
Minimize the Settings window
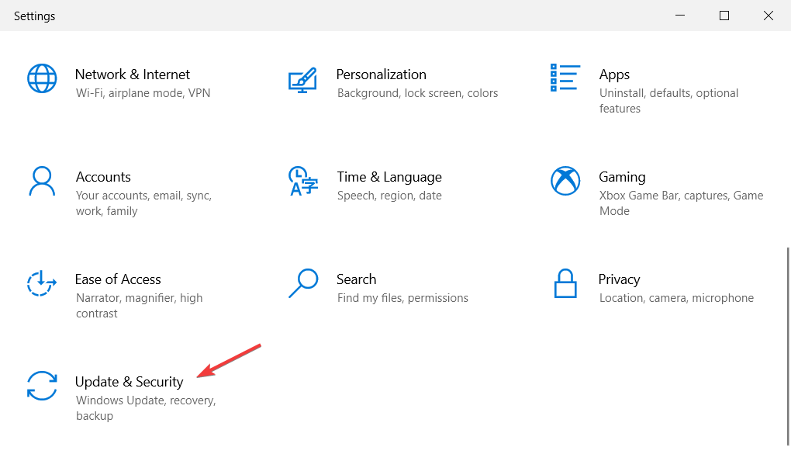(x=680, y=16)
